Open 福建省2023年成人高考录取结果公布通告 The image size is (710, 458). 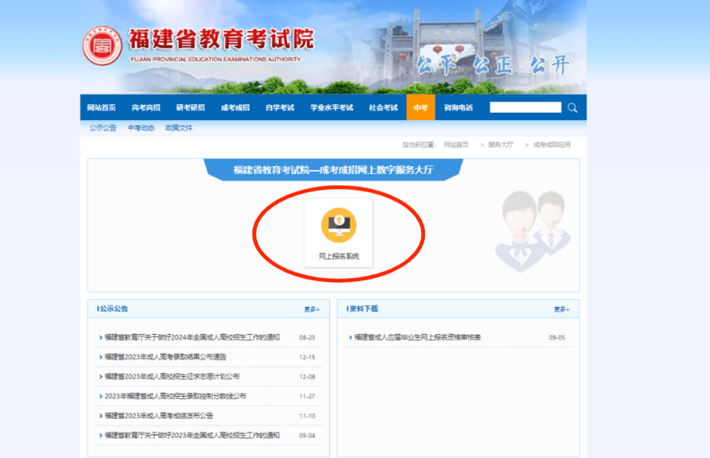coord(165,357)
